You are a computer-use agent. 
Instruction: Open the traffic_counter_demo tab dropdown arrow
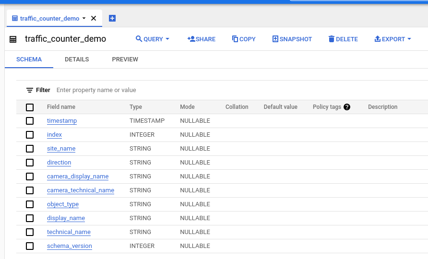click(84, 18)
